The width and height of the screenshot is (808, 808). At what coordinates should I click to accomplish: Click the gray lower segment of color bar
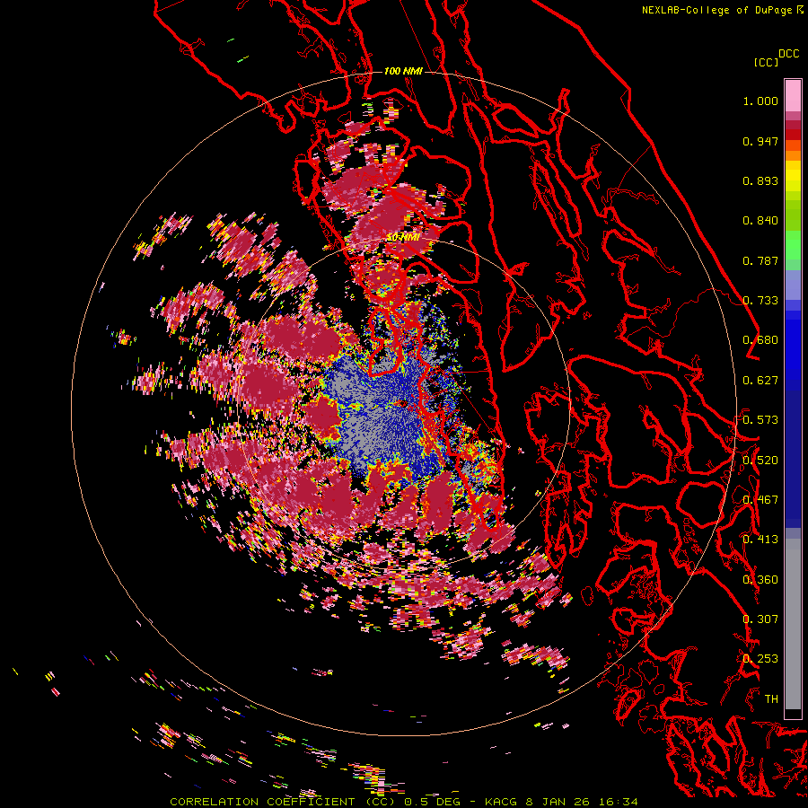793,624
